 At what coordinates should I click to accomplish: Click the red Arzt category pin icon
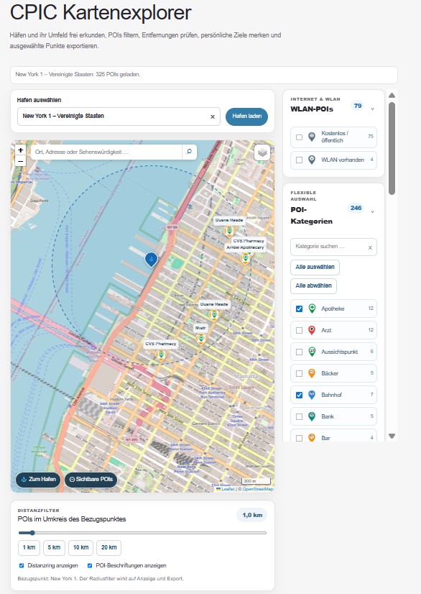point(312,330)
